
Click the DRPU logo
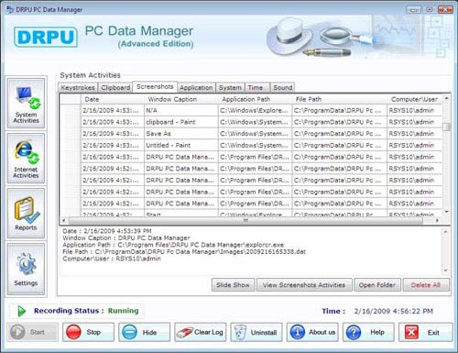click(46, 37)
